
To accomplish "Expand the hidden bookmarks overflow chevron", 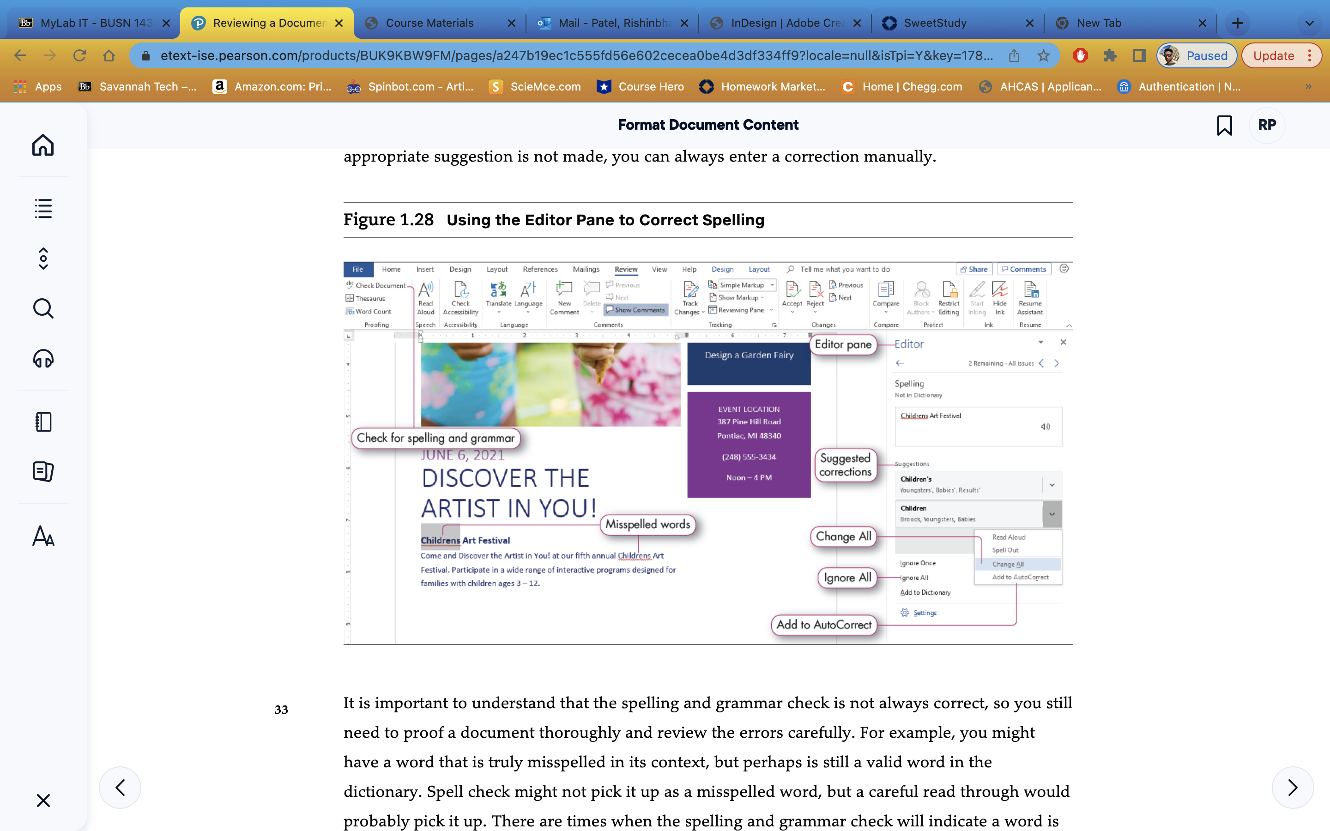I will [1309, 87].
